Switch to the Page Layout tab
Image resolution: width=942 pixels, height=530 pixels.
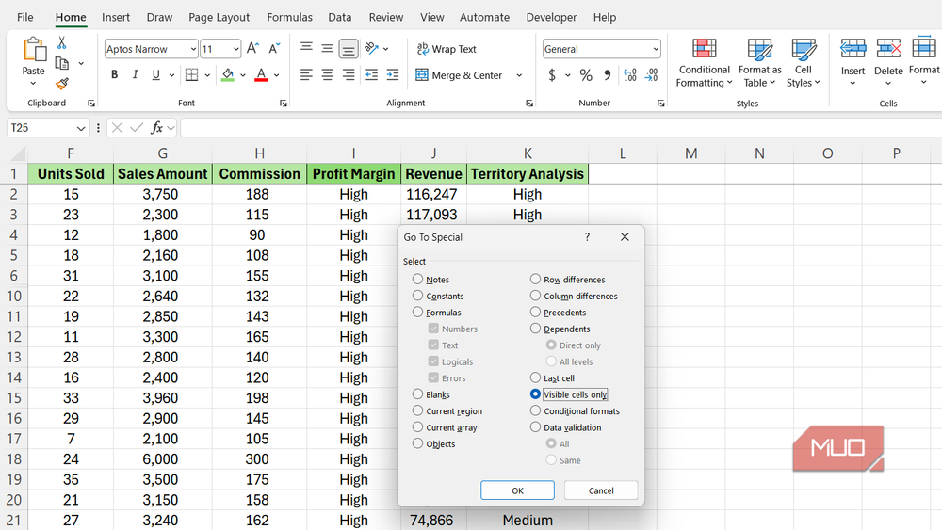pyautogui.click(x=219, y=17)
